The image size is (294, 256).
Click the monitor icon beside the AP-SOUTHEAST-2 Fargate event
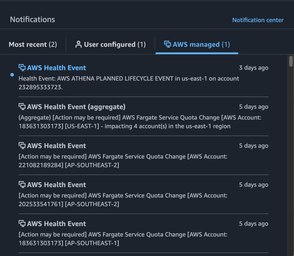(x=22, y=146)
